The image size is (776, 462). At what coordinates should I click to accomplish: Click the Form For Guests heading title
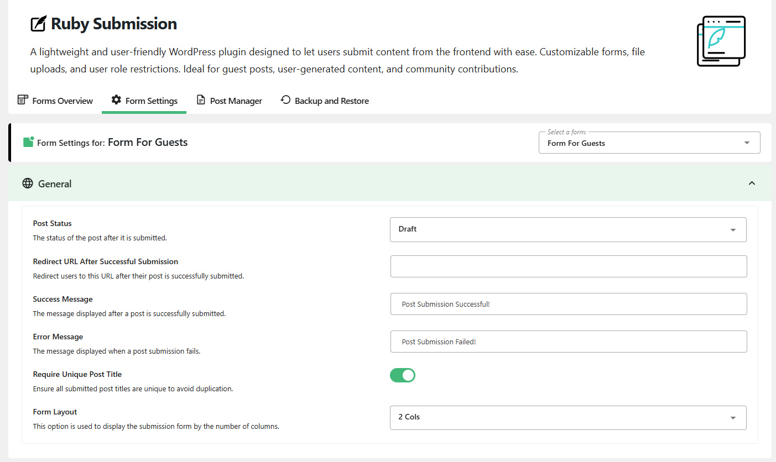(148, 142)
